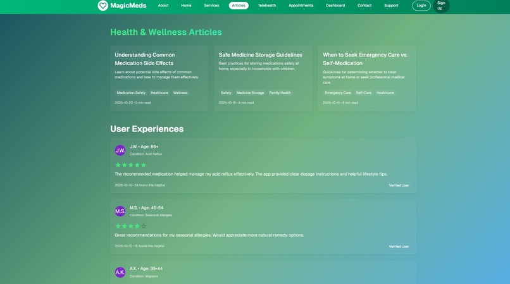Navigate to Appointments

point(301,6)
